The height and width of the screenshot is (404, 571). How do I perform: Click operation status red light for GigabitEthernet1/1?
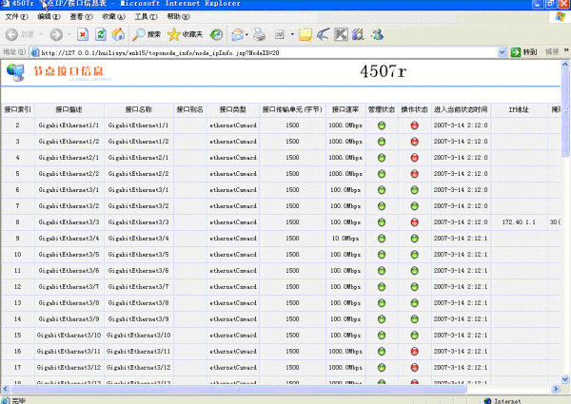pos(414,125)
